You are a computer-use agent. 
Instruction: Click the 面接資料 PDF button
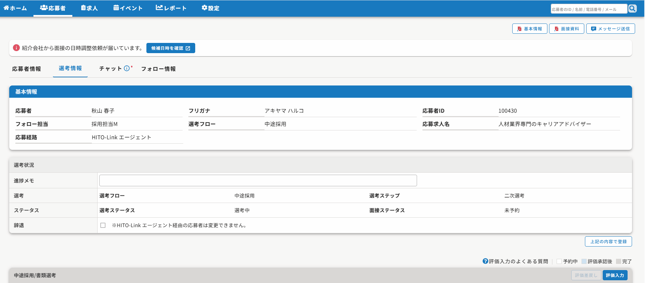coord(567,29)
